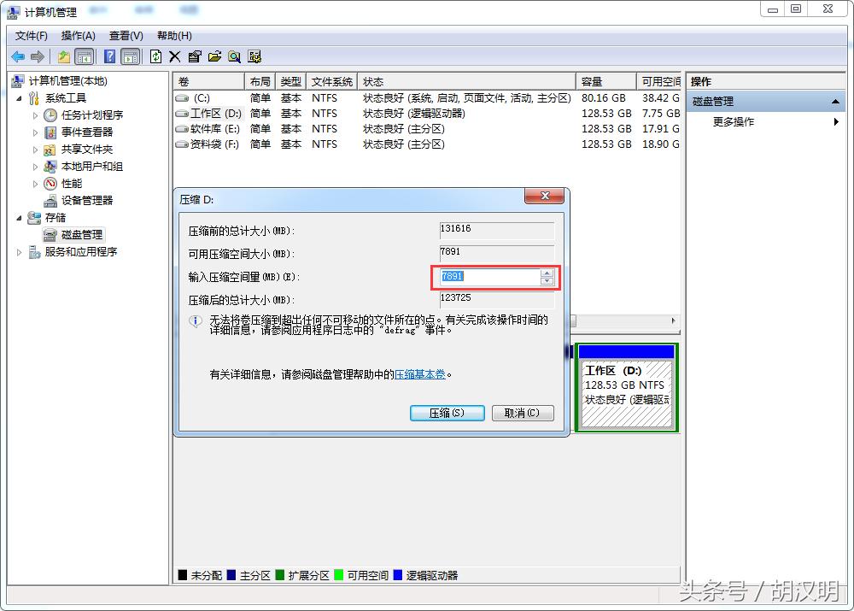
Task: Click inside the 输入压缩空间量 input field
Action: click(x=487, y=276)
